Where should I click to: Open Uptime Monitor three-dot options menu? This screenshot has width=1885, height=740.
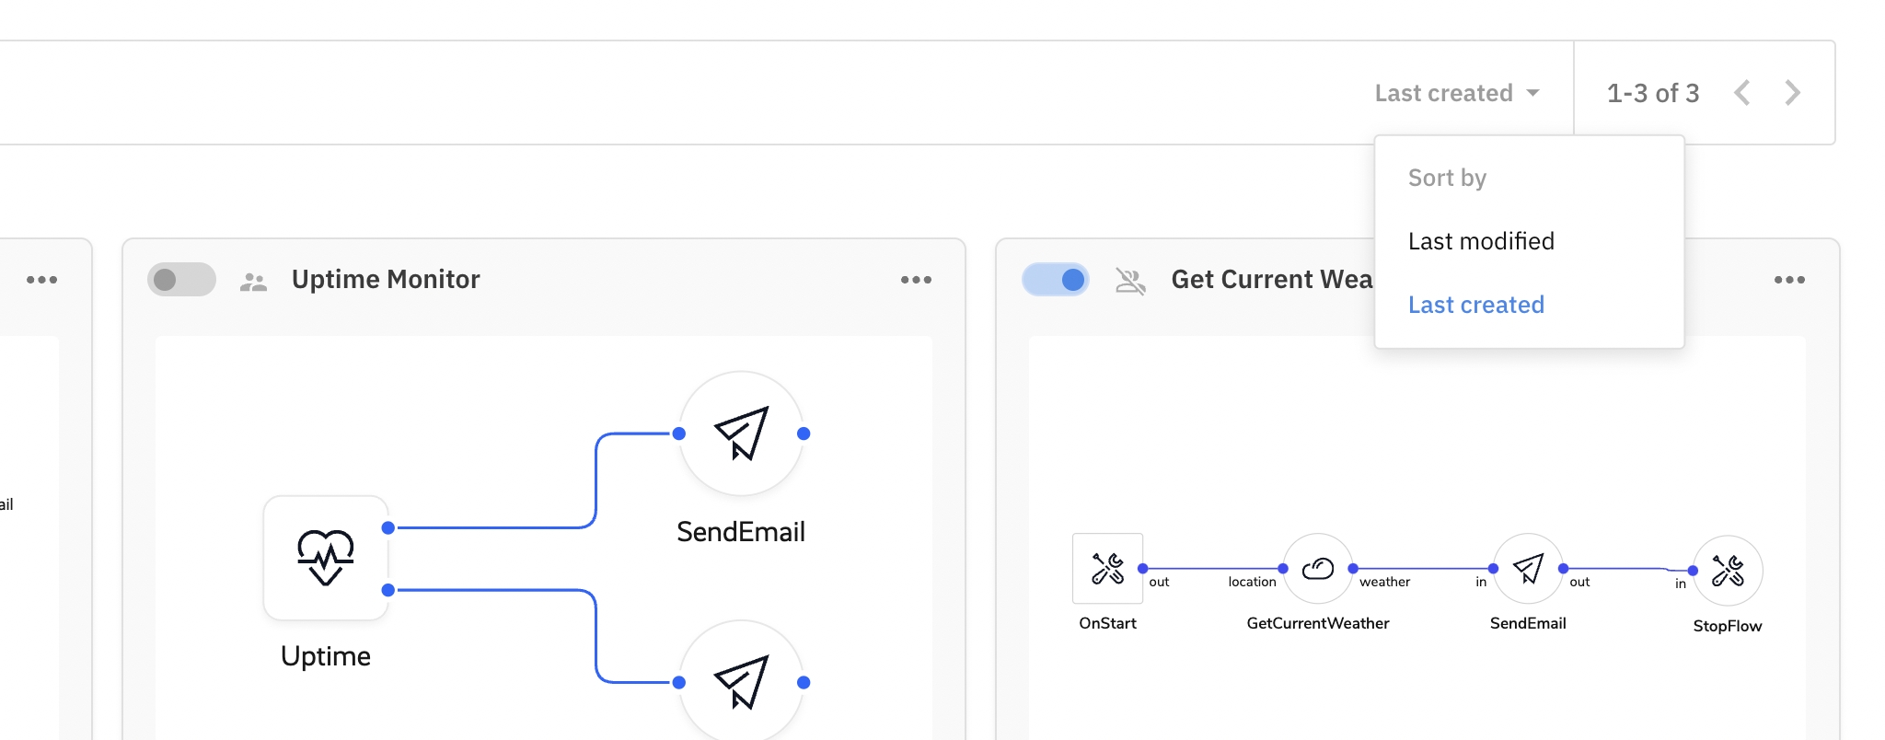[916, 280]
